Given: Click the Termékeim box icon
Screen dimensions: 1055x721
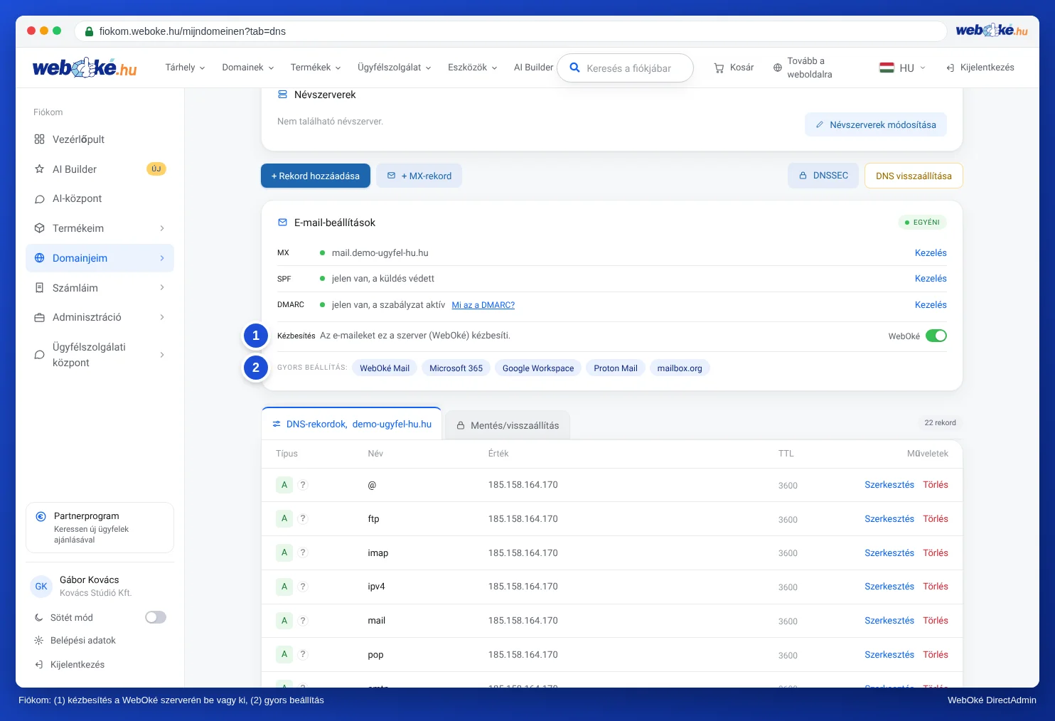Looking at the screenshot, I should point(40,228).
